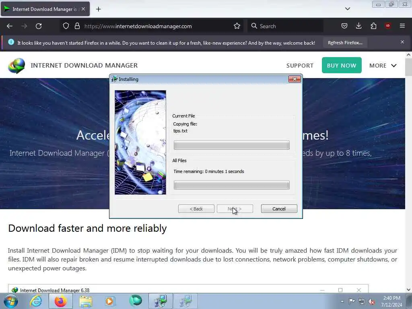Open the extensions puzzle icon
The width and height of the screenshot is (412, 309).
point(373,26)
